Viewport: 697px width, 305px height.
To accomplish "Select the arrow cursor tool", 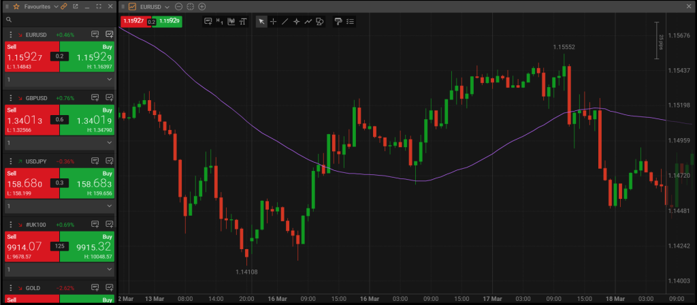I will coord(262,21).
